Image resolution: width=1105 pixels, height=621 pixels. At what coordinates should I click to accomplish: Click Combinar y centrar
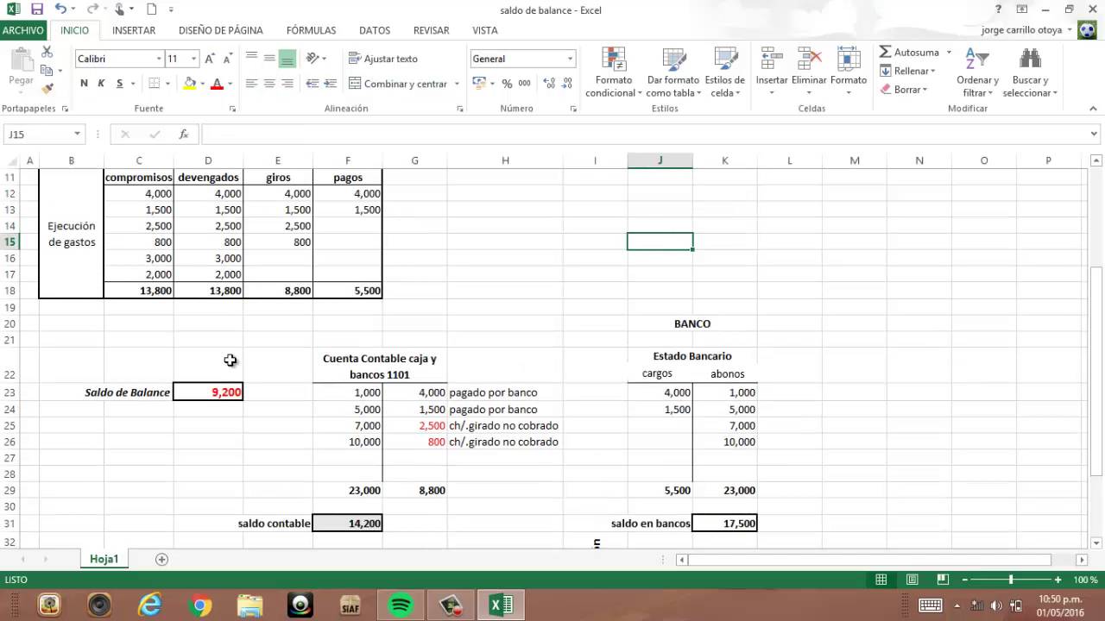point(398,84)
